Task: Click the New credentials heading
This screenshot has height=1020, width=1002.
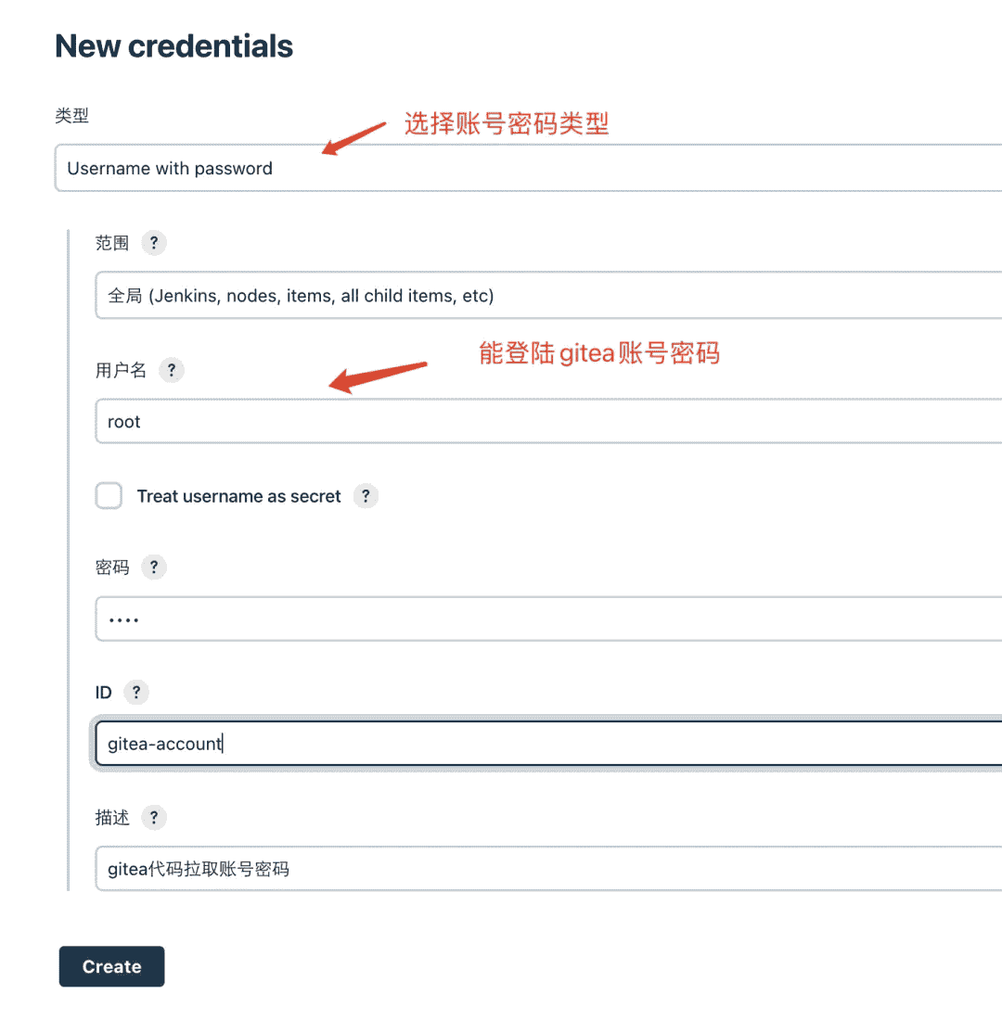Action: (174, 46)
